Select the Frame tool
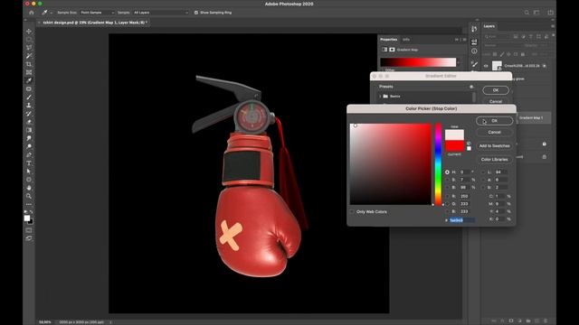 pyautogui.click(x=29, y=72)
